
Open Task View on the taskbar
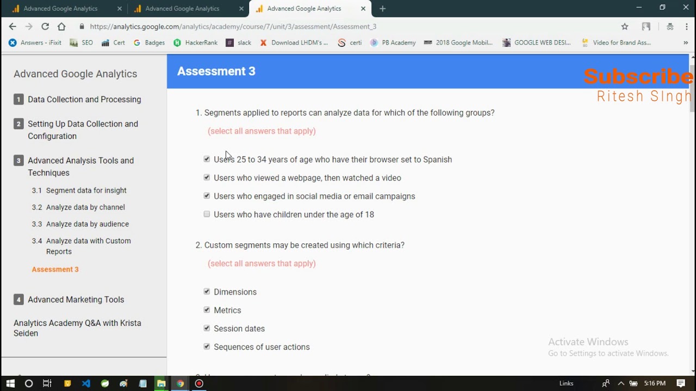pyautogui.click(x=47, y=383)
